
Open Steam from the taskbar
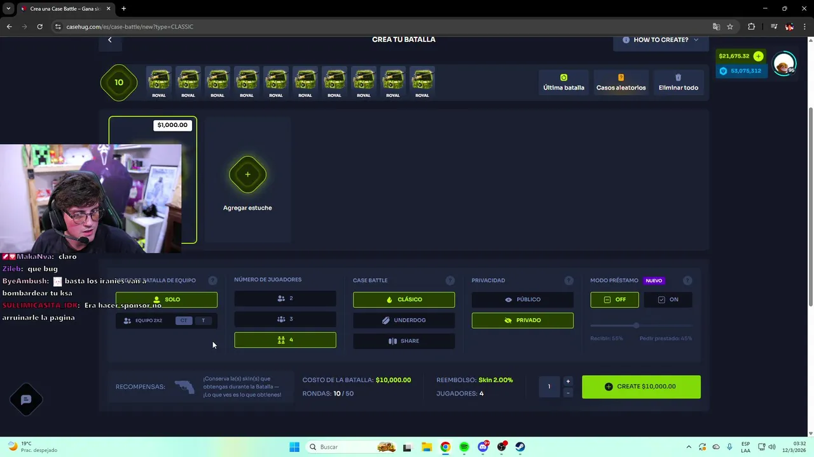click(520, 447)
